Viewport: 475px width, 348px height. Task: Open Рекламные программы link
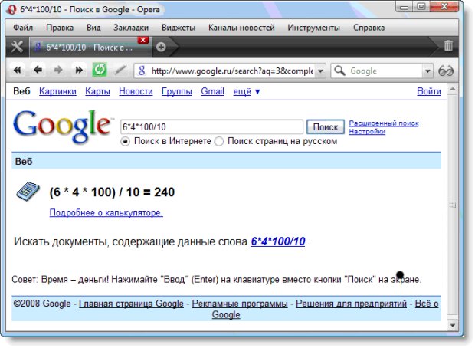click(x=240, y=304)
